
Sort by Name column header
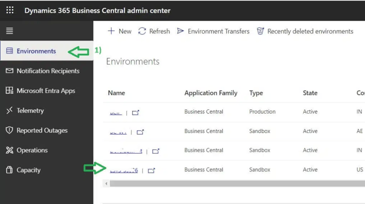116,93
